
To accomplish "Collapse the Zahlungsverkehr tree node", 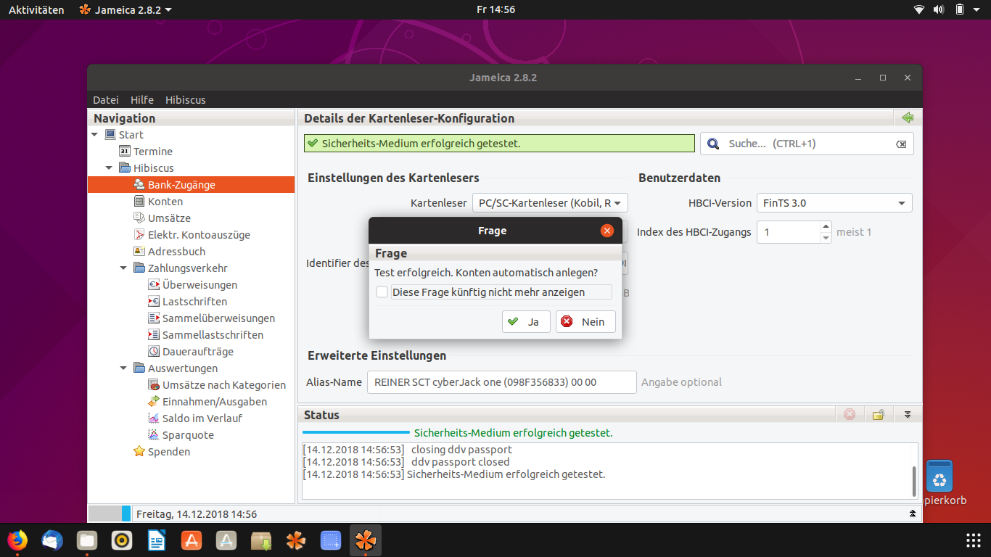I will click(x=123, y=268).
